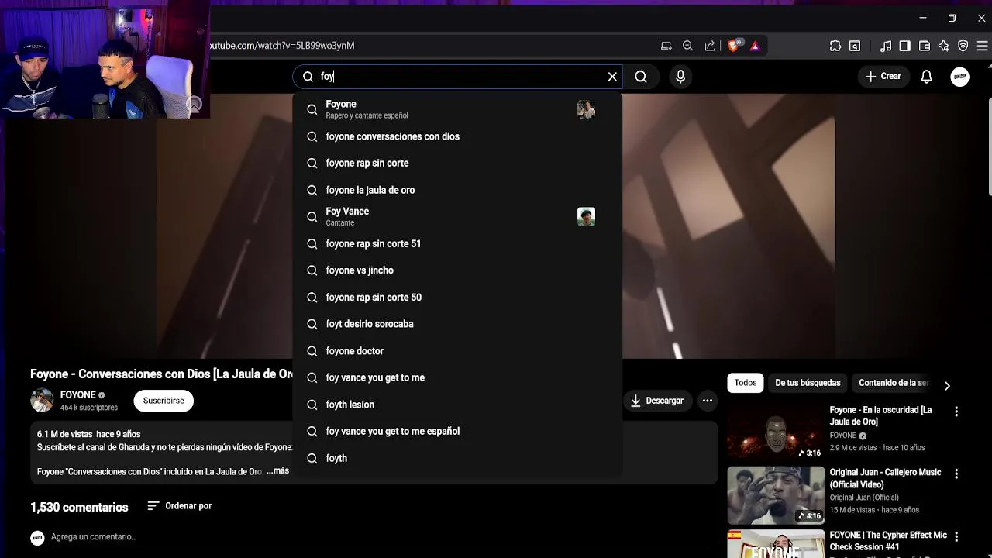Click the Crear button
Image resolution: width=992 pixels, height=558 pixels.
pyautogui.click(x=883, y=77)
